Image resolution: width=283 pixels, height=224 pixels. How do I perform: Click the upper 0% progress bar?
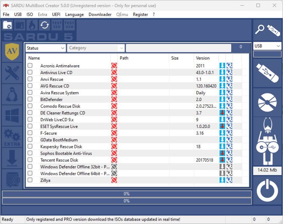tap(127, 194)
